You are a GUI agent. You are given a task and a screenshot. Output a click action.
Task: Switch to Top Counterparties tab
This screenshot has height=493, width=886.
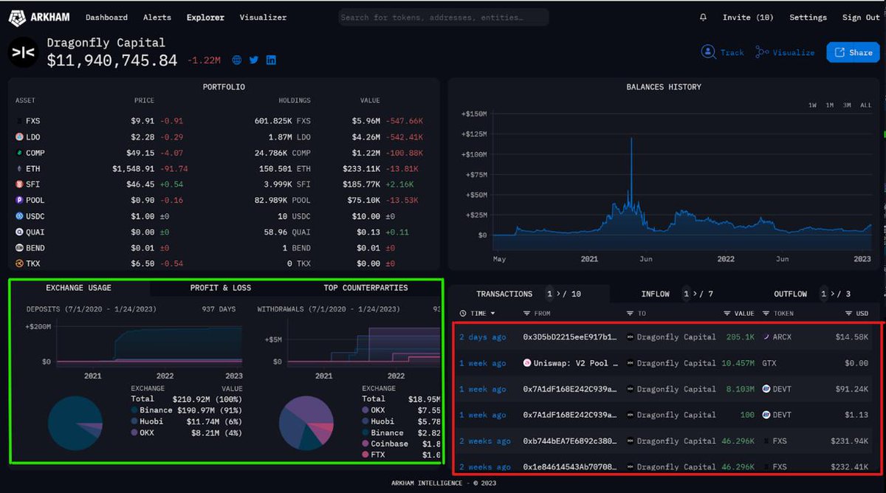365,288
